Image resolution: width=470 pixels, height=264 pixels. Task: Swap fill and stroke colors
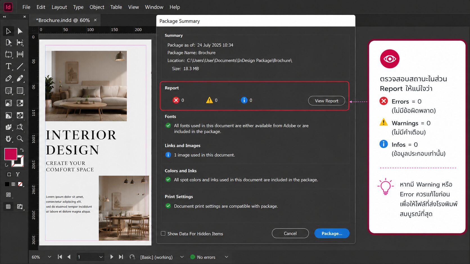22,150
